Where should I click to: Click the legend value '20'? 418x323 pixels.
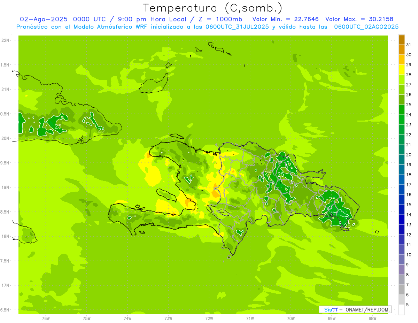[409, 155]
